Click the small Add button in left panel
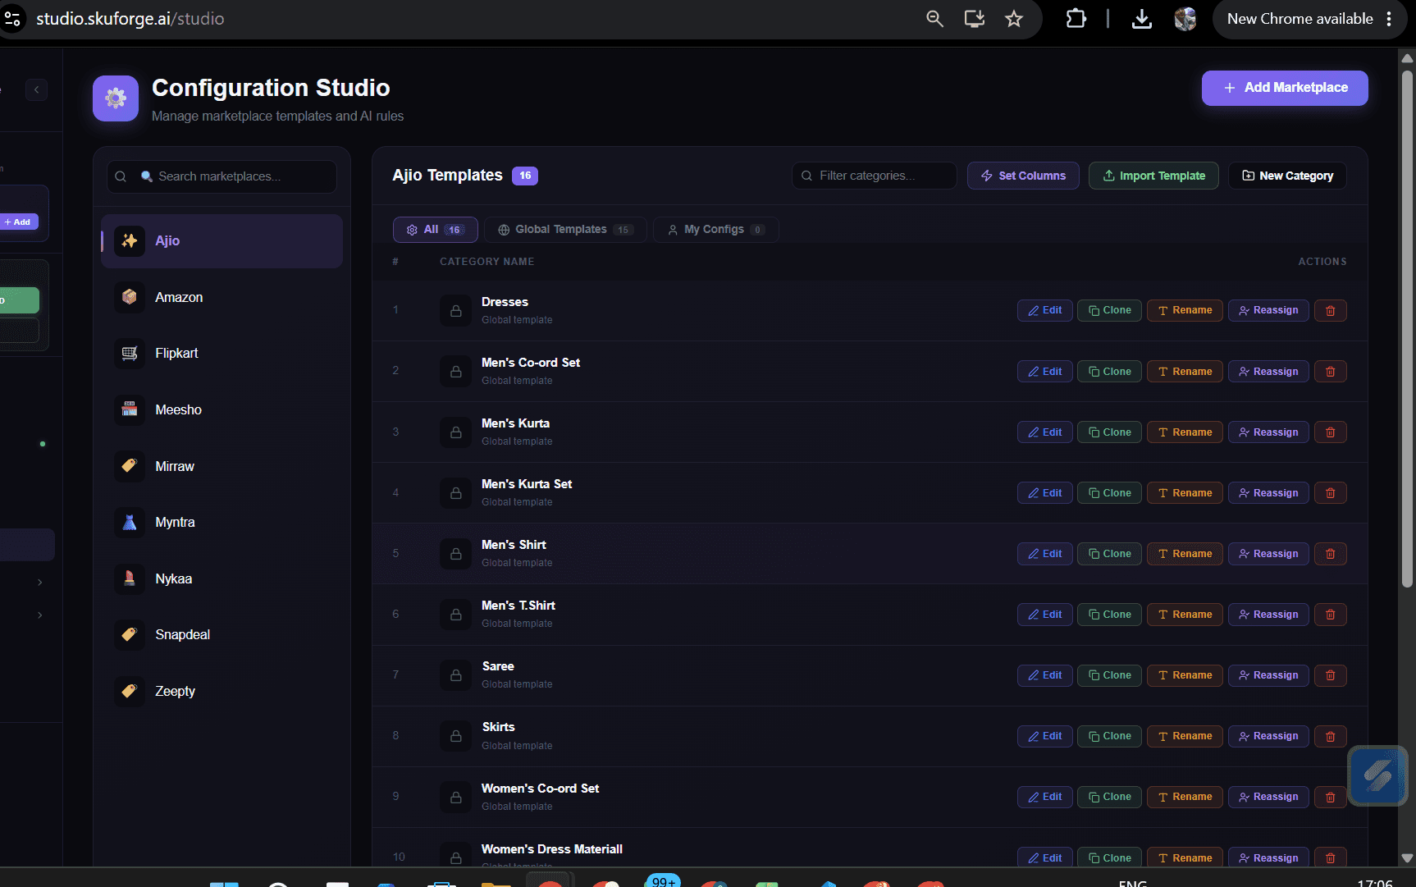 click(18, 222)
